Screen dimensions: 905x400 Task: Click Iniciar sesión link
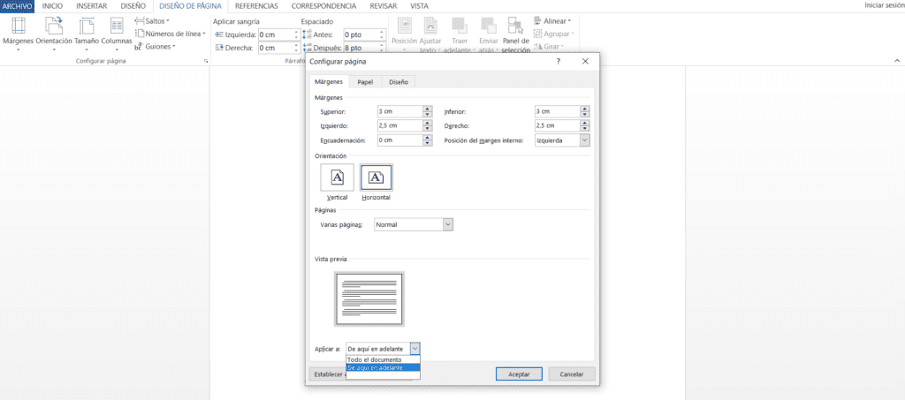click(883, 5)
